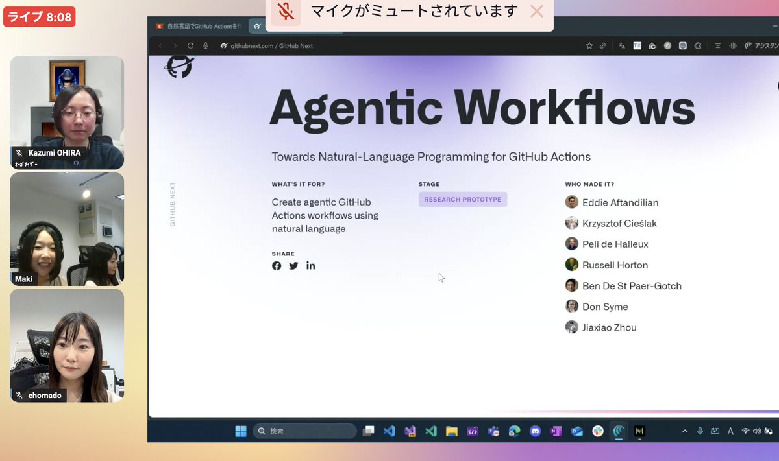The height and width of the screenshot is (461, 779).
Task: Open Microsoft Teams from the taskbar
Action: pos(493,431)
